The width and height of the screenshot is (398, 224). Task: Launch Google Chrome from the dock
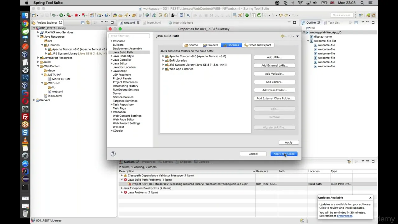[x=25, y=24]
